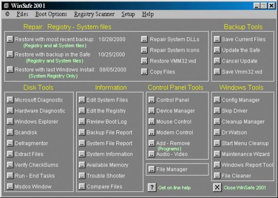Click the WinSafe 2001 title bar icon
Screen dimensions: 278x198
tap(6, 6)
